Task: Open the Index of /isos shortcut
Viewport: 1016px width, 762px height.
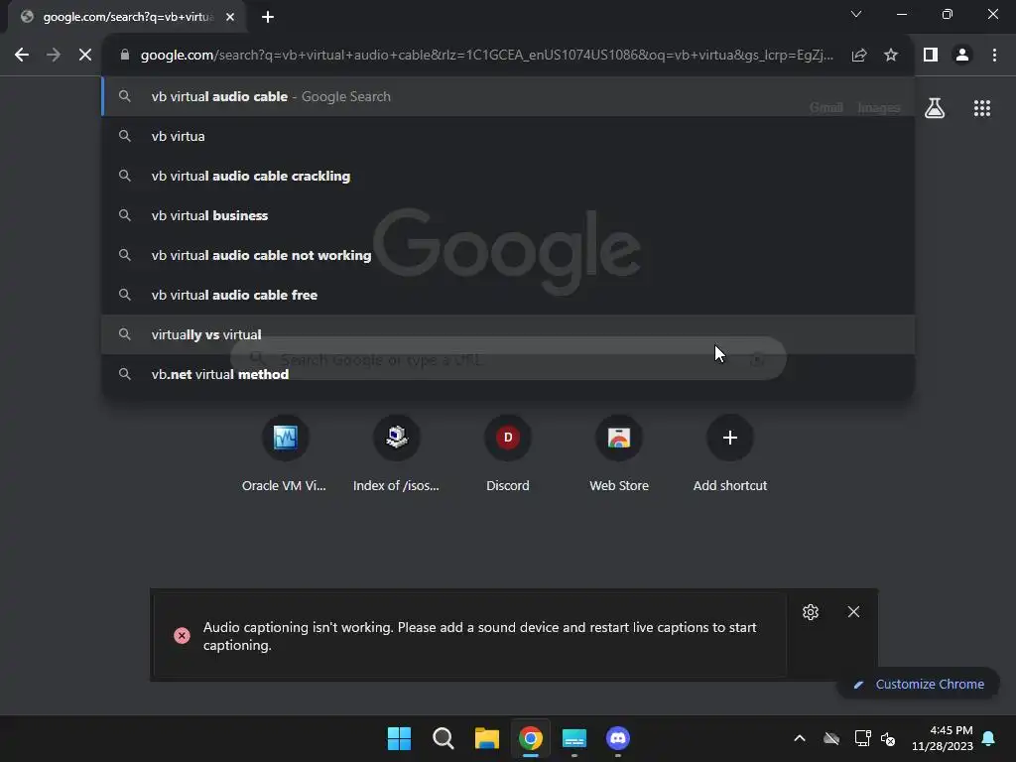Action: point(396,453)
